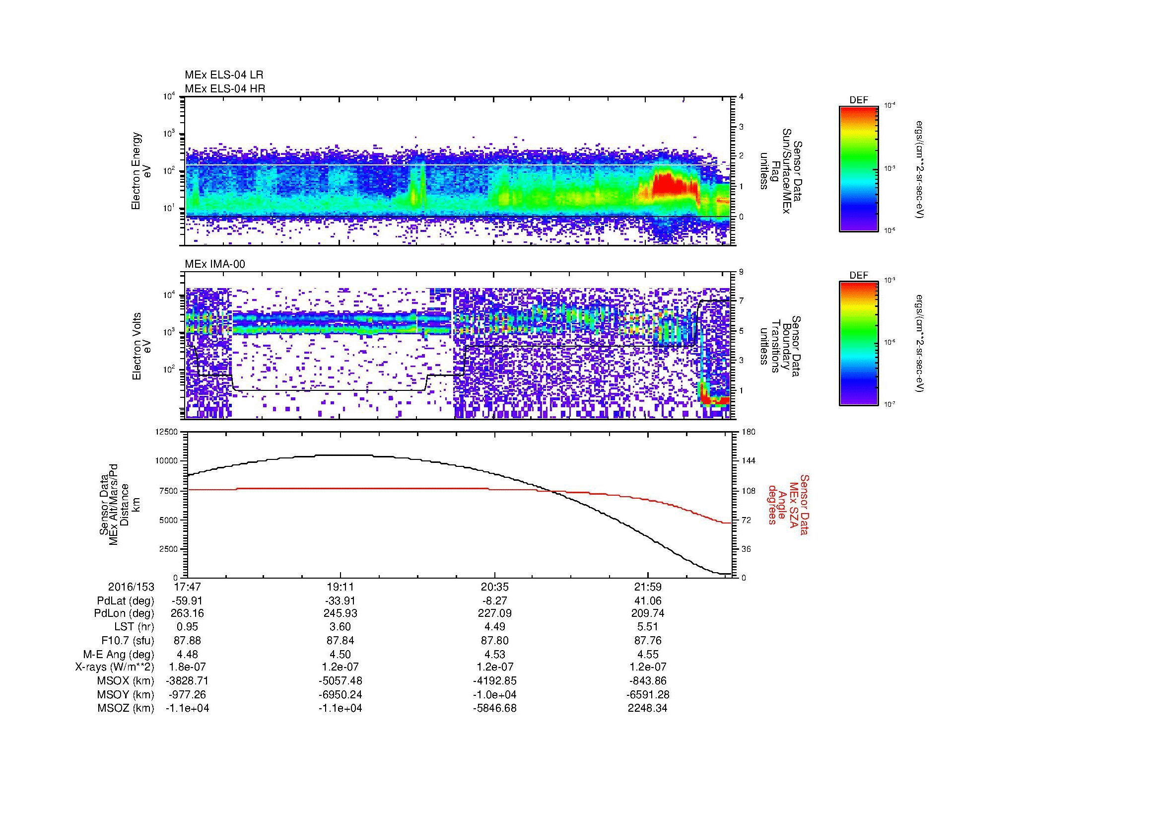Click the 'Sun/Surface/MEx Flag' axis label
This screenshot has height=821, width=1161.
coord(781,171)
